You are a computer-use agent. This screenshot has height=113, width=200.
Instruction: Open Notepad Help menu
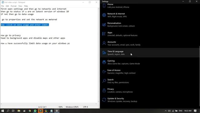[x=26, y=6]
